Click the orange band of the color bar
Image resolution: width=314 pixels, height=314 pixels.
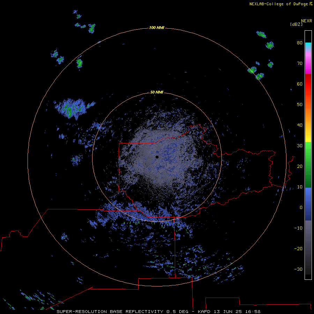(308, 112)
